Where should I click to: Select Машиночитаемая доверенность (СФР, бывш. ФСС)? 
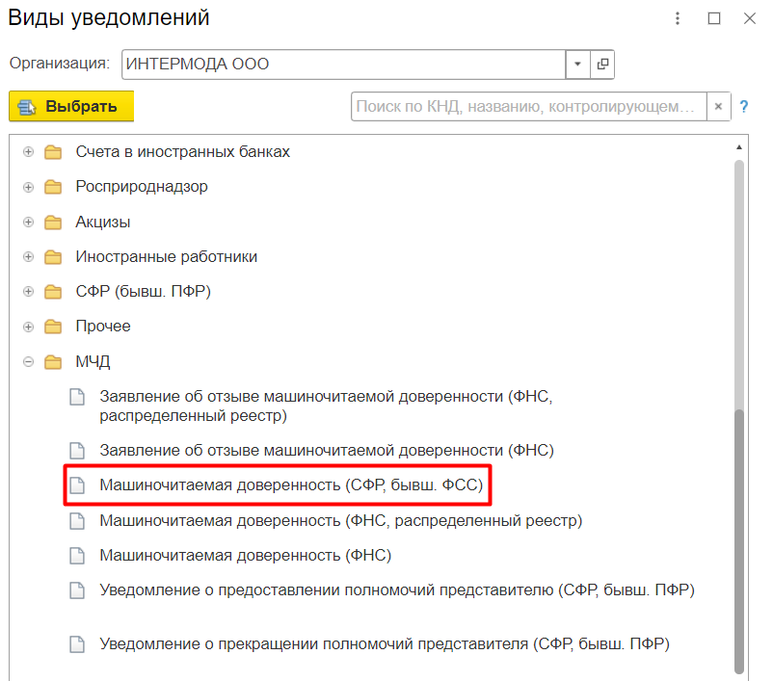(x=290, y=485)
